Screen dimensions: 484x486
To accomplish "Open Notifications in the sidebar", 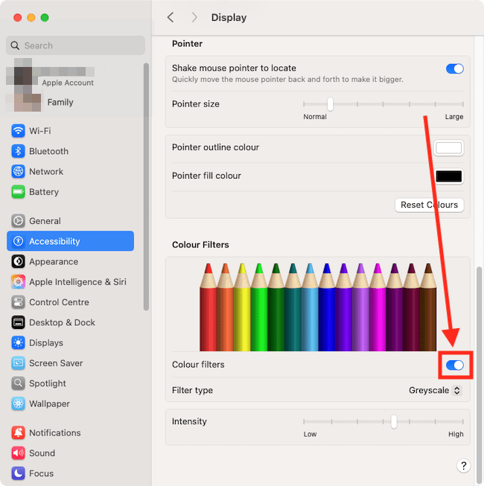I will coord(54,432).
